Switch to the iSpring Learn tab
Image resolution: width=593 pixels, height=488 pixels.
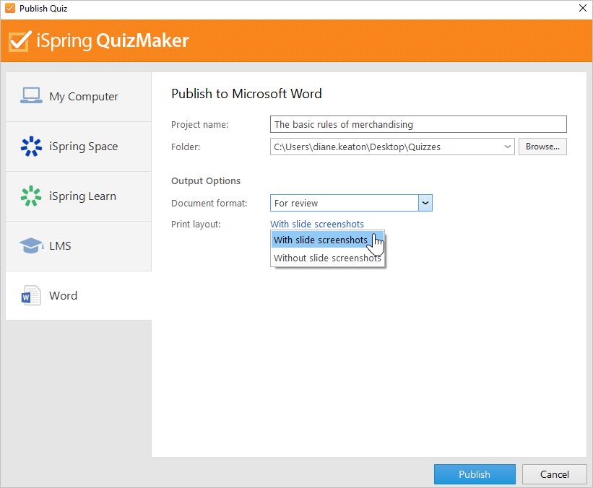pyautogui.click(x=79, y=196)
